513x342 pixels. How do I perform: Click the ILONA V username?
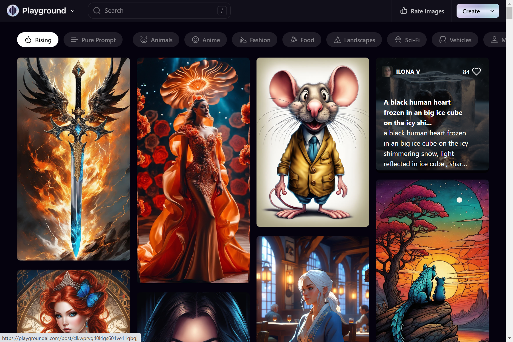pos(408,72)
